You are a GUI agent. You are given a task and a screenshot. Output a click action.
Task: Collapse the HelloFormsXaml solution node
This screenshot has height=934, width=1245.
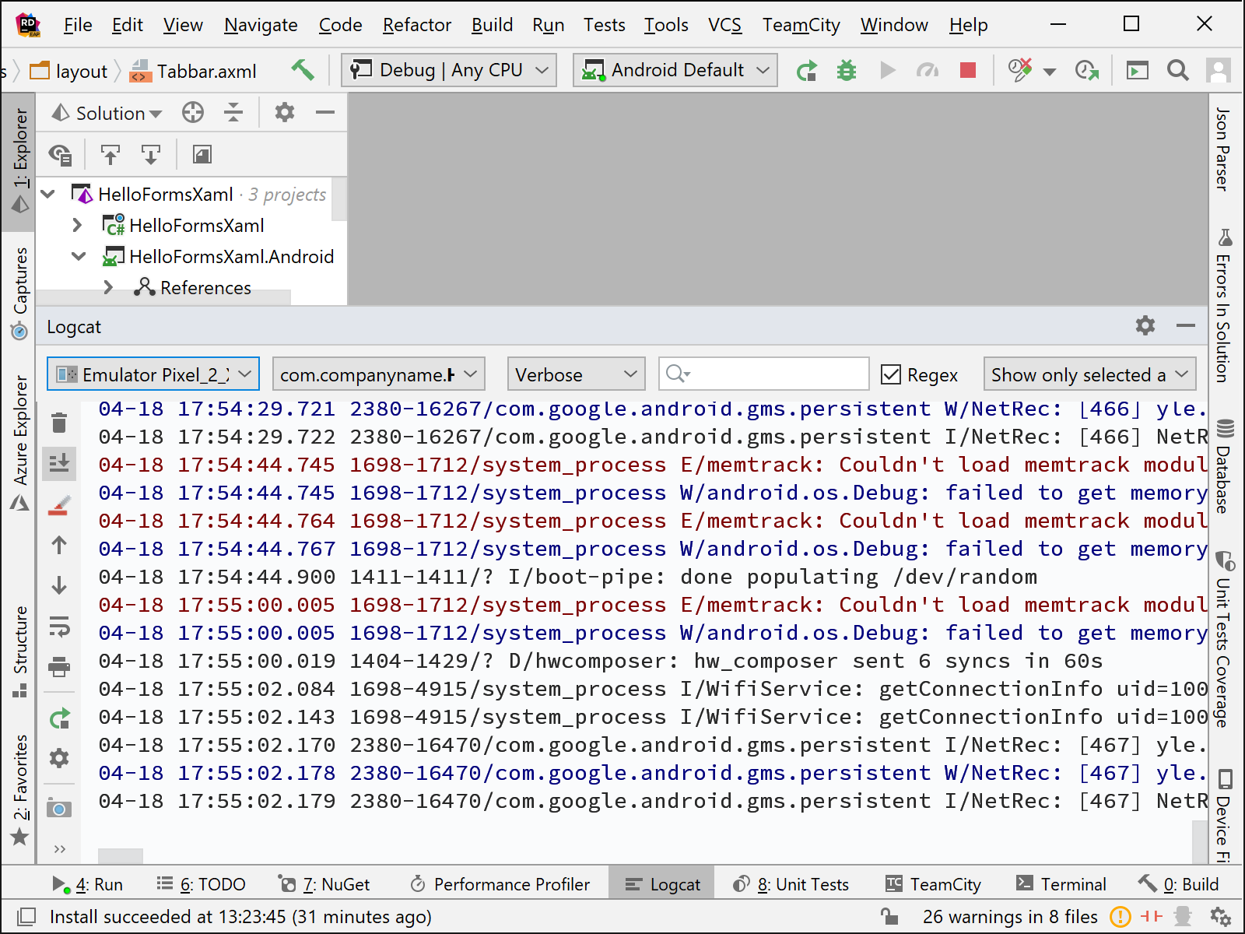click(x=48, y=194)
